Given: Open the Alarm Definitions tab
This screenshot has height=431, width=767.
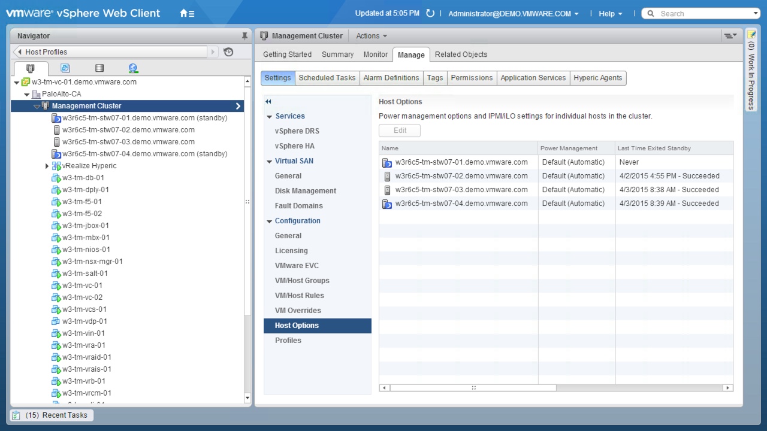Looking at the screenshot, I should coord(391,78).
